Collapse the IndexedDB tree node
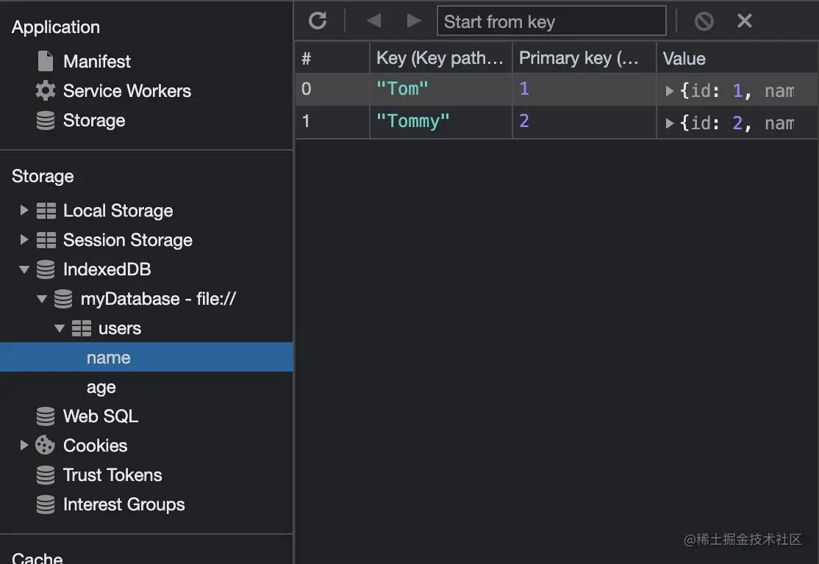Image resolution: width=819 pixels, height=564 pixels. 24,270
